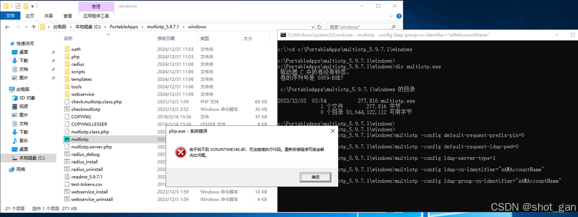This screenshot has height=217, width=578.
Task: Select the check.multiotp.class.php file icon
Action: click(x=67, y=102)
